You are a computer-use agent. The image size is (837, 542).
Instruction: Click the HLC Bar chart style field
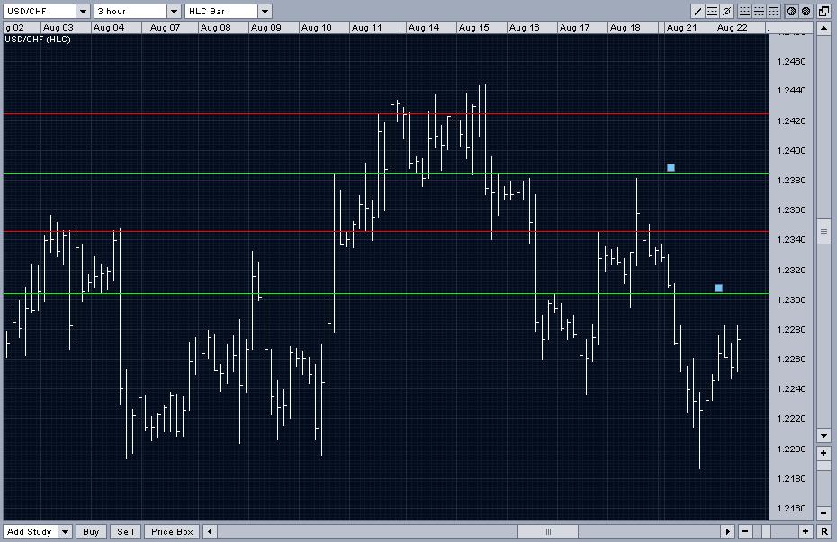point(221,11)
